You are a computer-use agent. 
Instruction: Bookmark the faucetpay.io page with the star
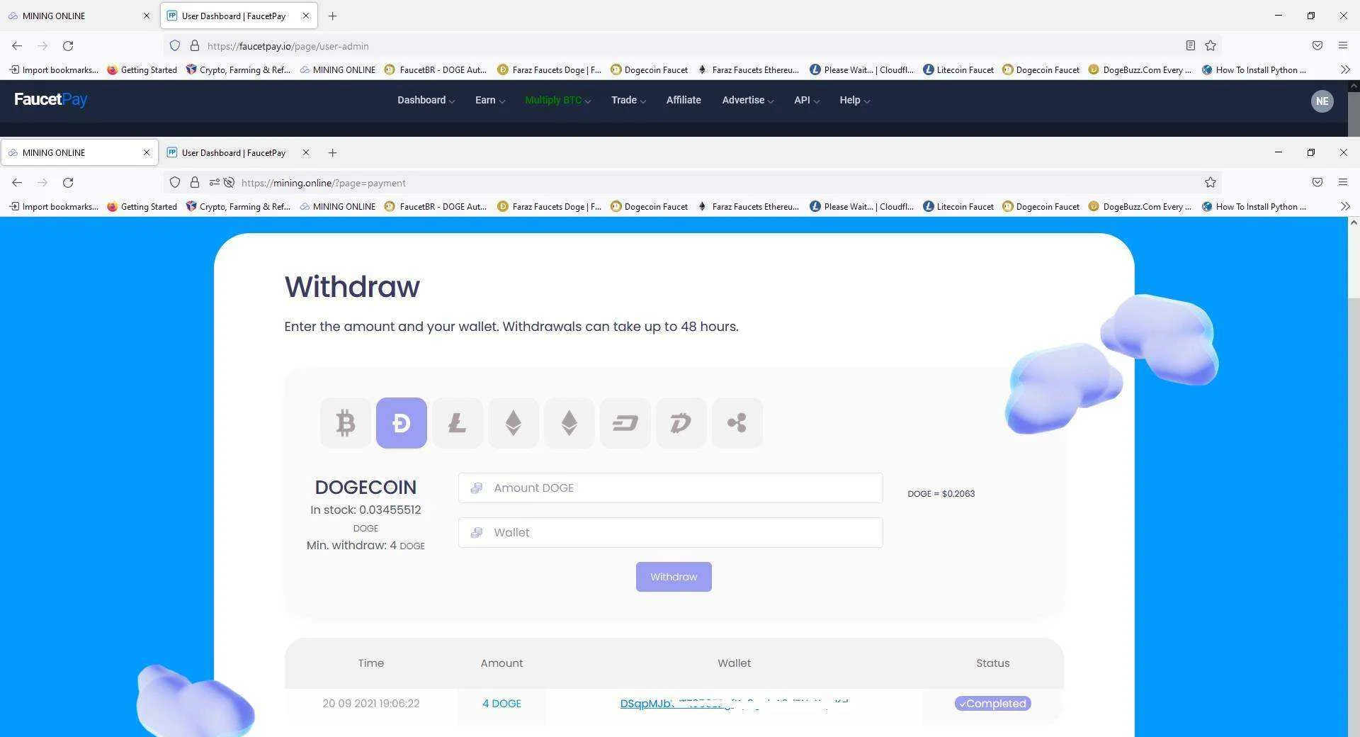pos(1211,46)
